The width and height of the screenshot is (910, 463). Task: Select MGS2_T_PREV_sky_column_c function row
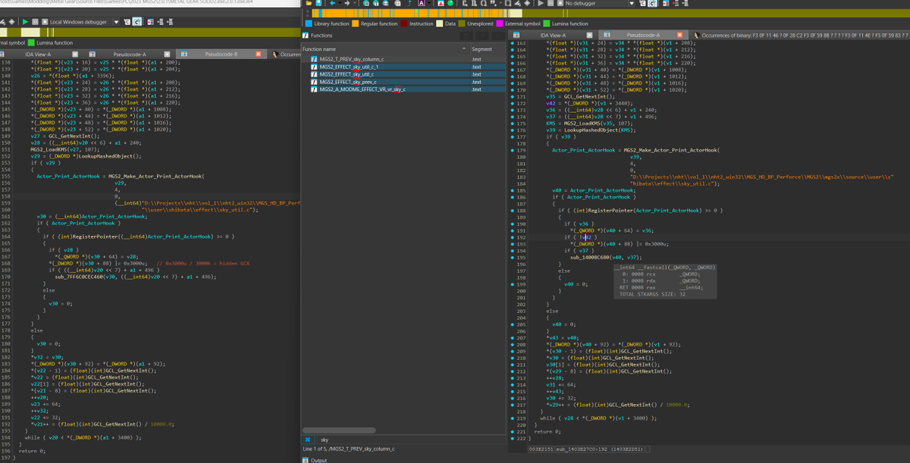404,58
